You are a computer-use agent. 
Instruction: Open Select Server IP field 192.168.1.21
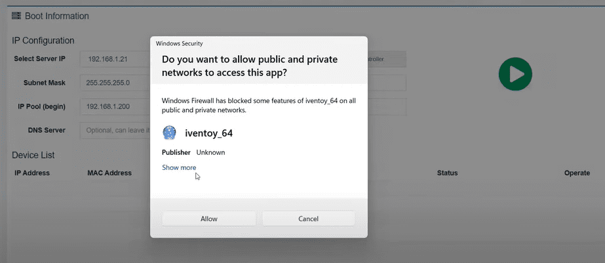pyautogui.click(x=115, y=60)
